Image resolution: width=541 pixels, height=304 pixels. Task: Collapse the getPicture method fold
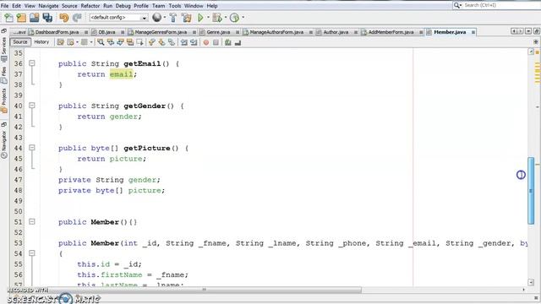[32, 148]
